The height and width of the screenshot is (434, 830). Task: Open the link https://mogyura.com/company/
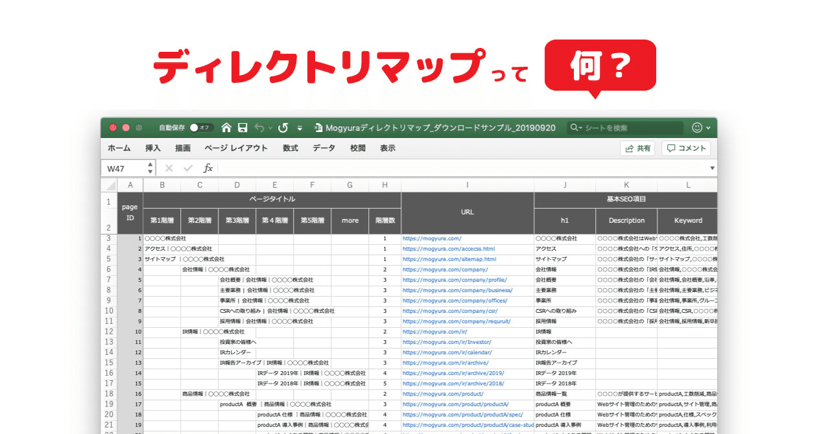pyautogui.click(x=446, y=269)
